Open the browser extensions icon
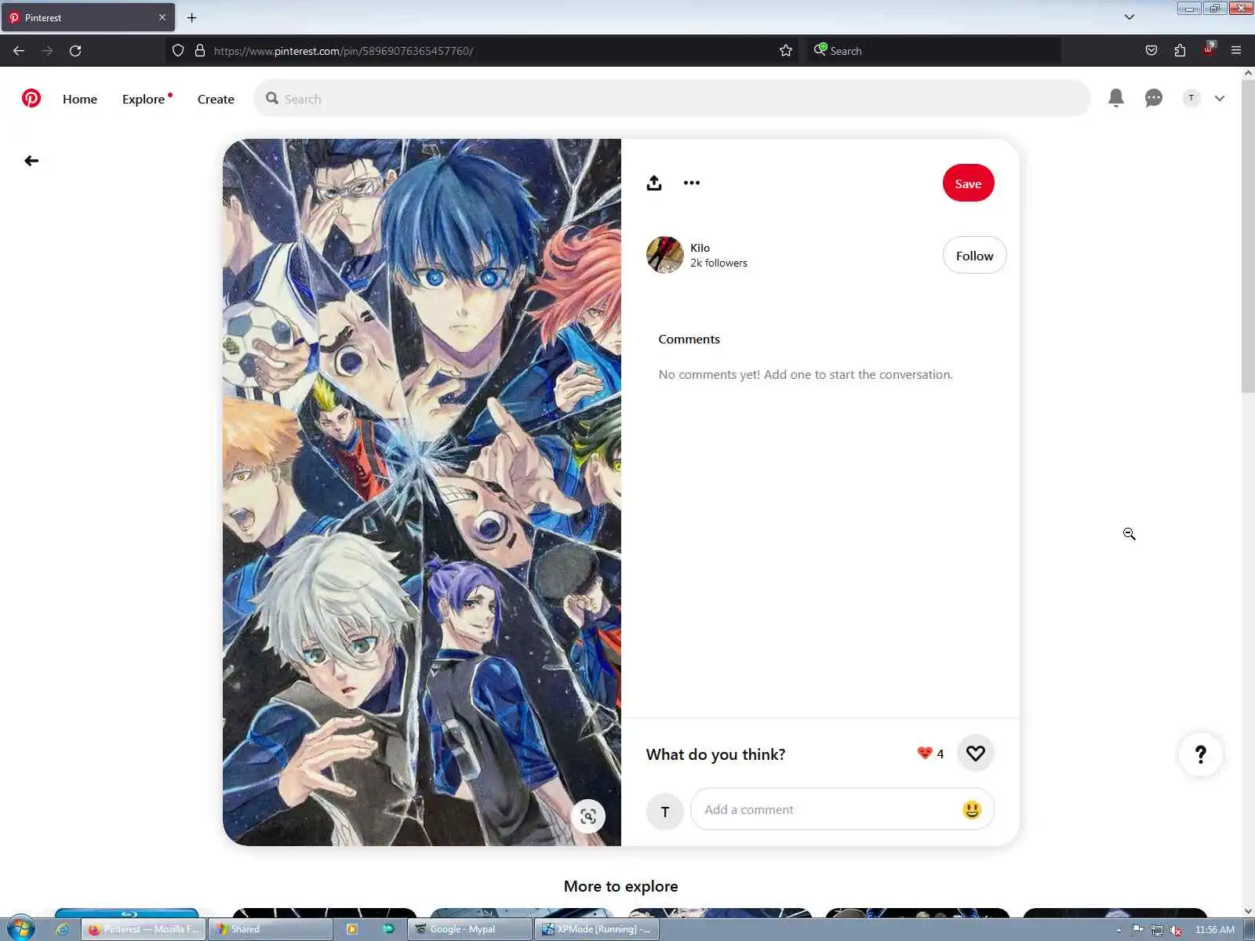Viewport: 1255px width, 941px height. point(1180,51)
